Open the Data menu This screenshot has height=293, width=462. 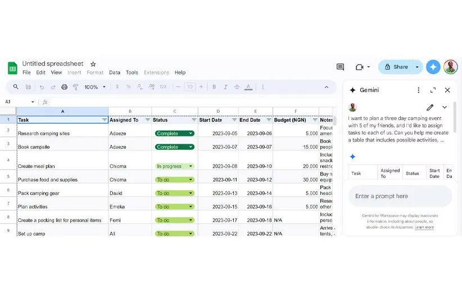(115, 72)
